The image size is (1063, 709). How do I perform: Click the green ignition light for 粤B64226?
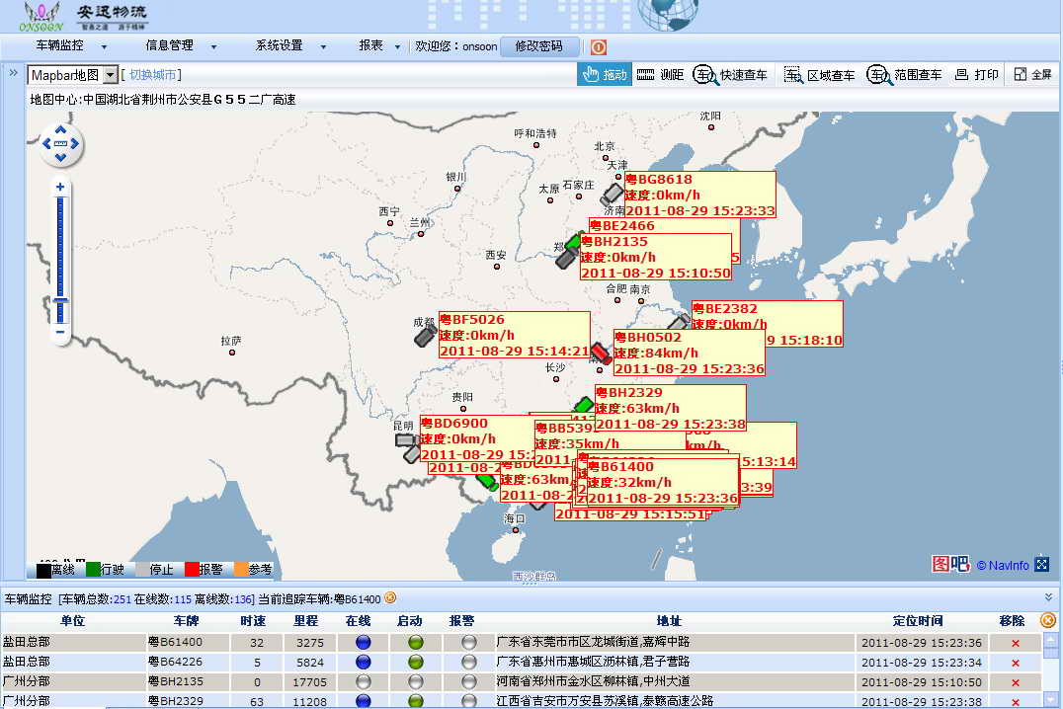coord(416,662)
